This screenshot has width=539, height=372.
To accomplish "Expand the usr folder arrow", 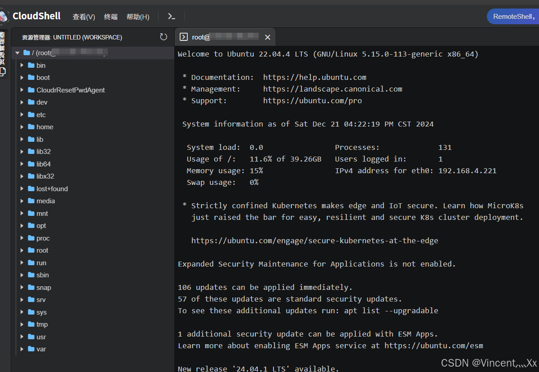I will (22, 337).
